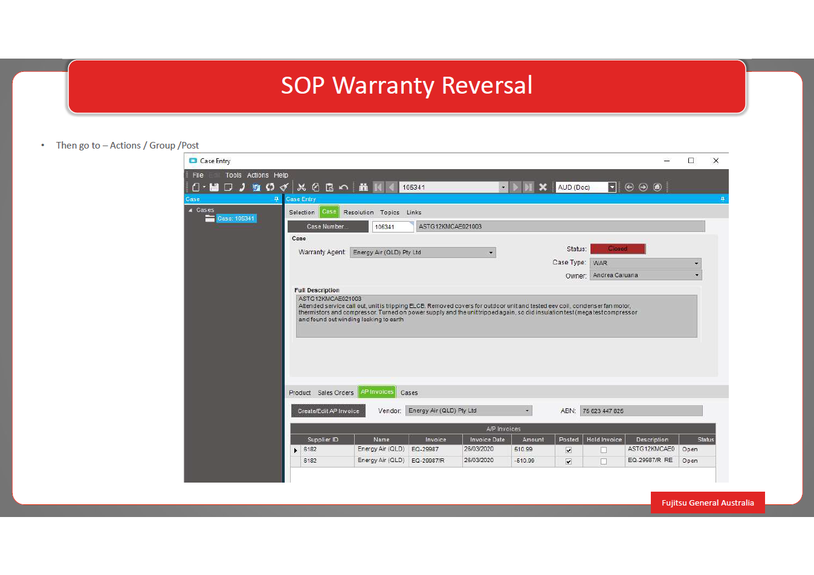814x575 pixels.
Task: Open the Case Type WAR dropdown
Action: (x=696, y=263)
